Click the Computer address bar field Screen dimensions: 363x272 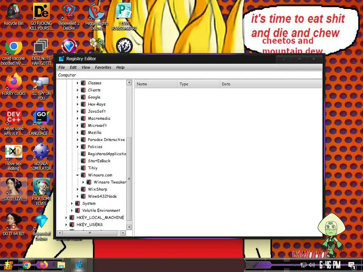click(x=189, y=75)
